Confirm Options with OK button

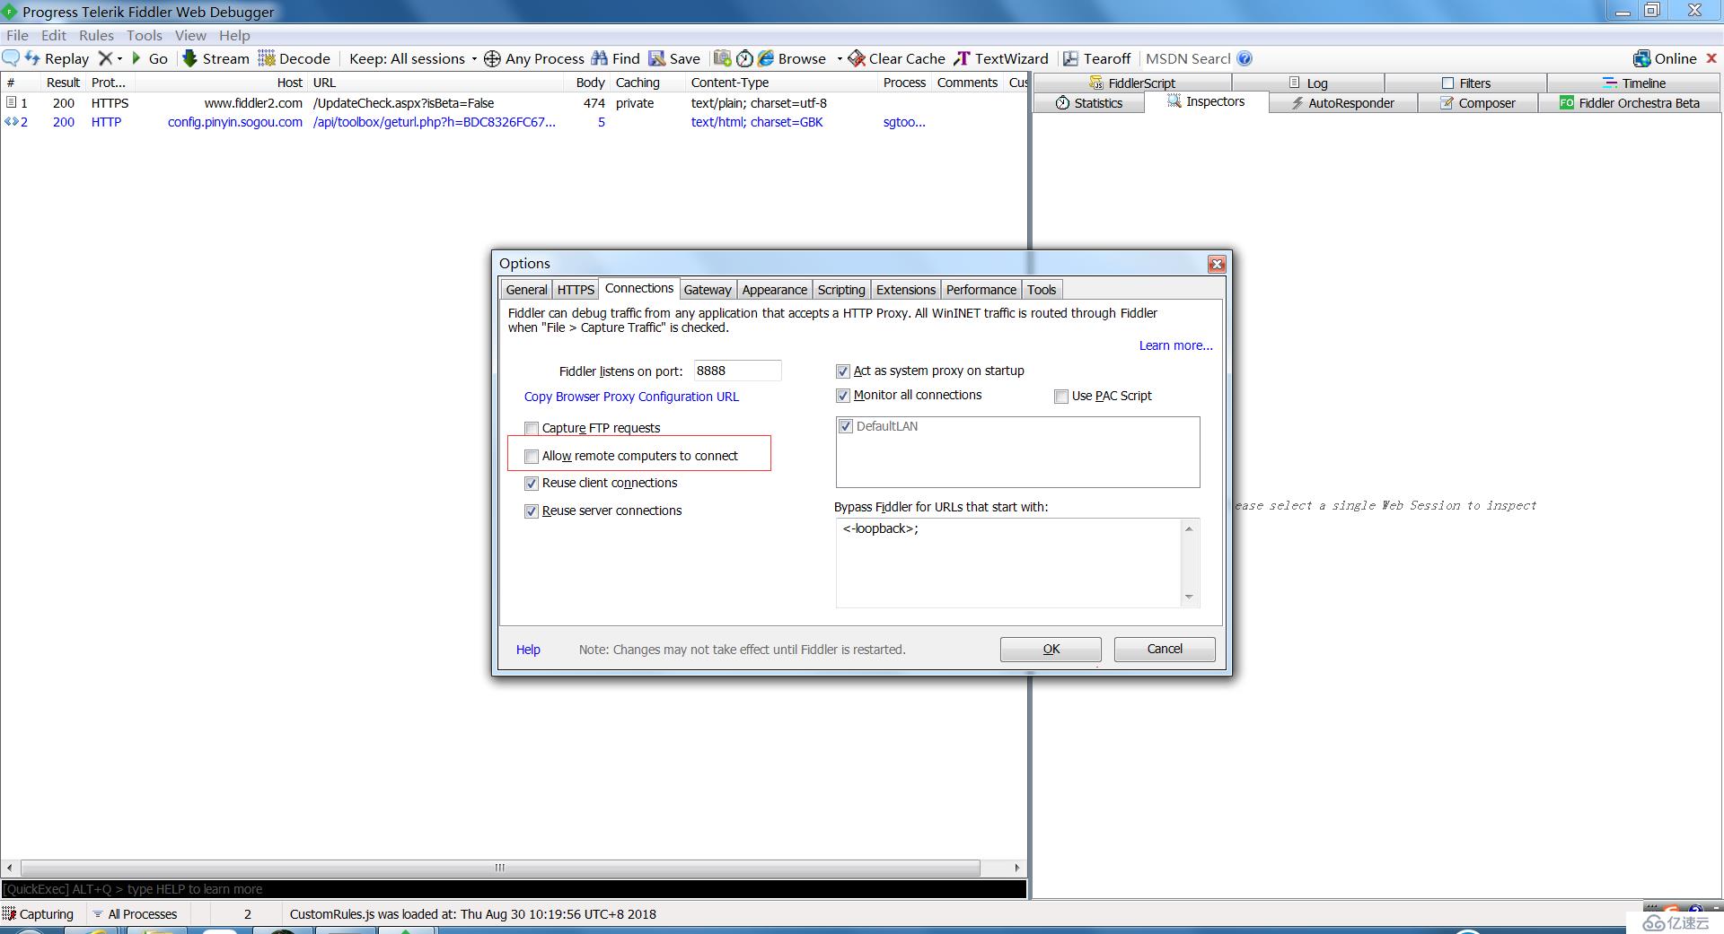[x=1051, y=650]
